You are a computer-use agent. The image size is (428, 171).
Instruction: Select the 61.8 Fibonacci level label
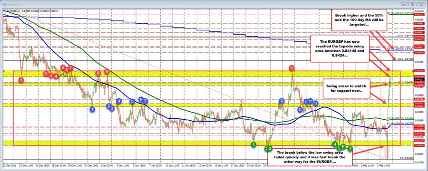406,35
